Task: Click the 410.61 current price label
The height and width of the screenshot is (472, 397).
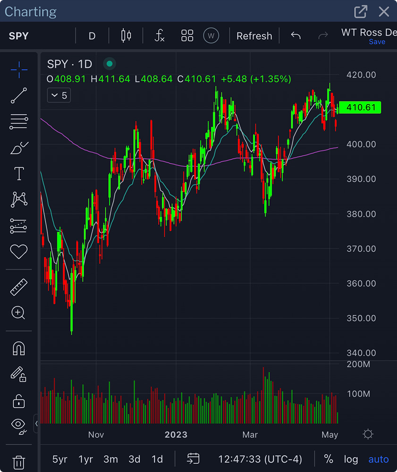Action: tap(360, 108)
